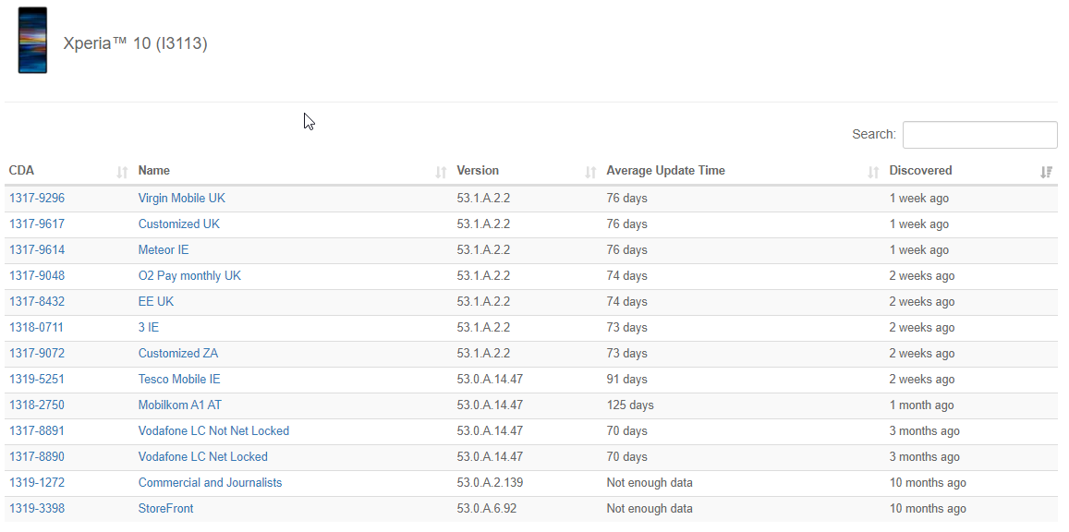This screenshot has height=532, width=1069.
Task: Open CDA link 1317-9072
Action: click(x=37, y=354)
